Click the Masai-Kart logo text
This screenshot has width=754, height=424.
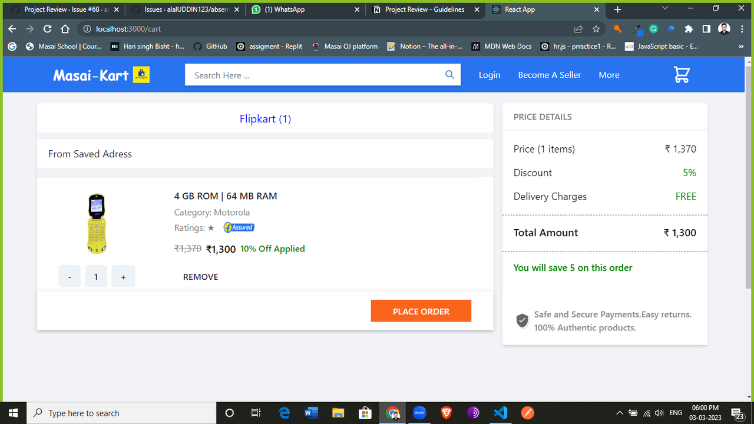91,75
